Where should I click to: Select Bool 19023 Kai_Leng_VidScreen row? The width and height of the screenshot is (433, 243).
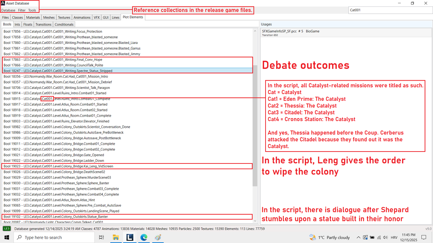coord(128,166)
